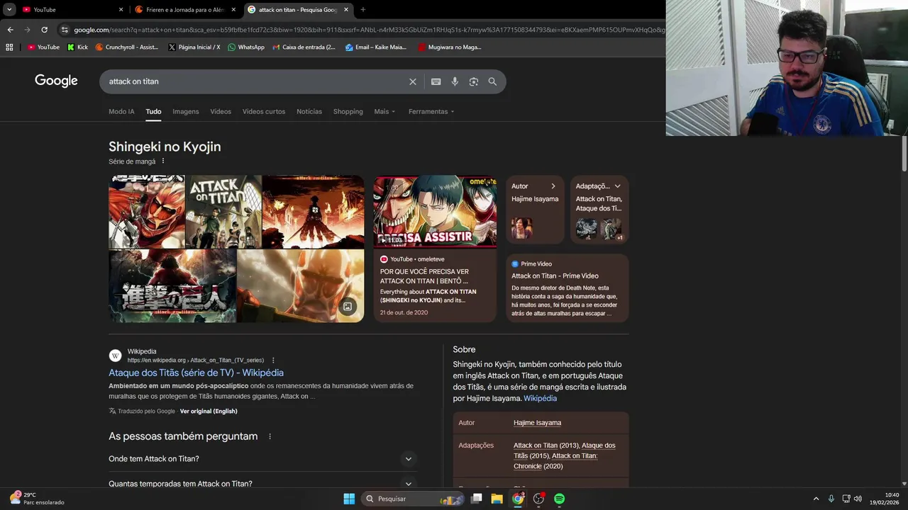This screenshot has height=510, width=908.
Task: Switch to the Vídeos tab
Action: pyautogui.click(x=221, y=111)
